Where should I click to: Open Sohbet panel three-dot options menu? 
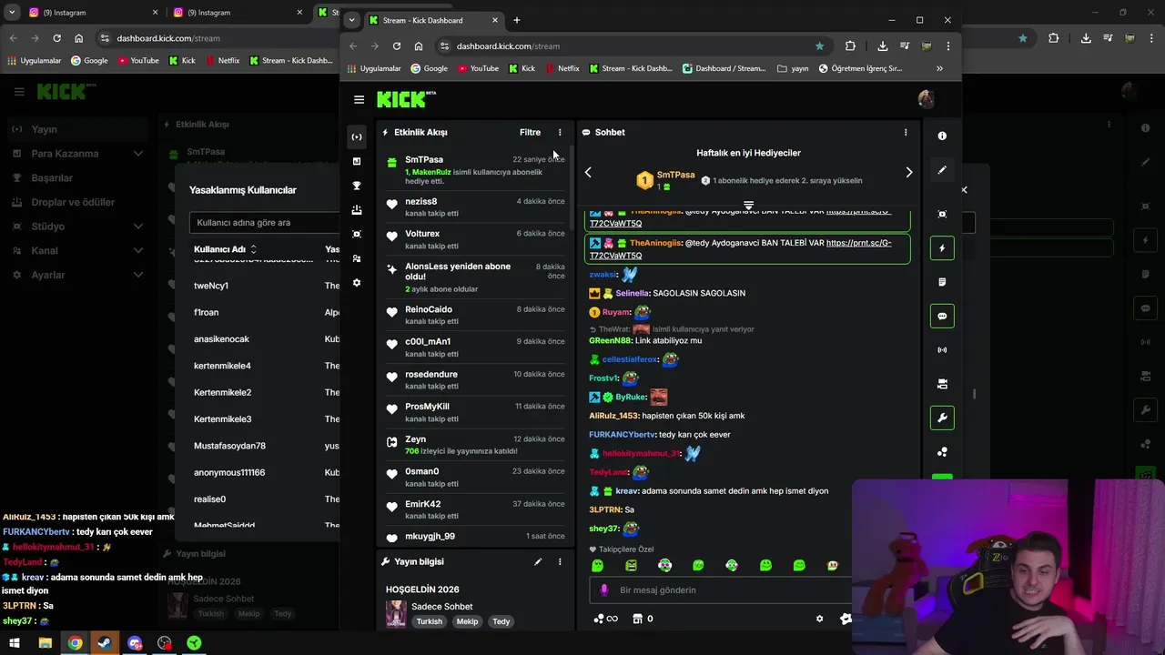click(x=906, y=132)
